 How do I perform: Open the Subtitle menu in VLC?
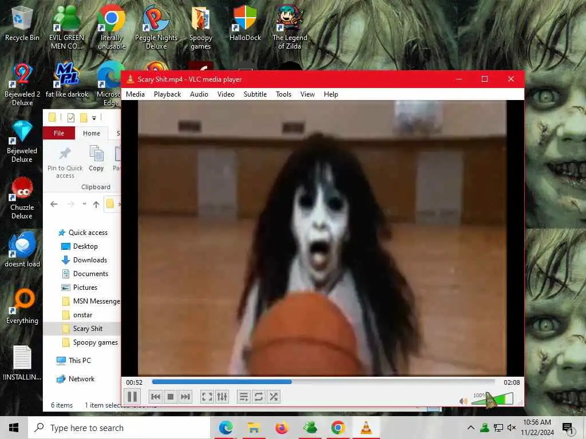click(x=255, y=94)
